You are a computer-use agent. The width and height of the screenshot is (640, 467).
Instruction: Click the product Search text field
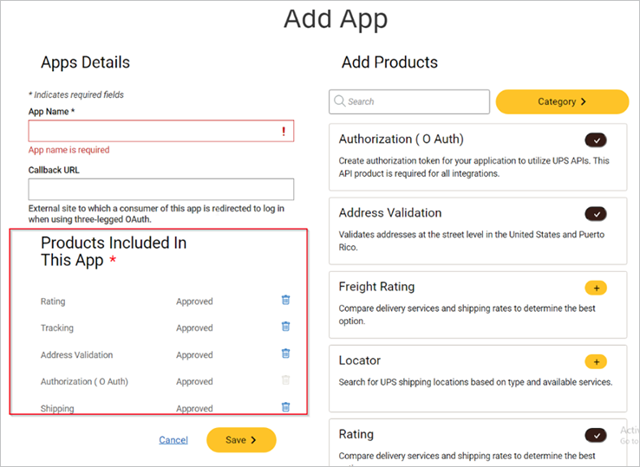click(x=409, y=101)
